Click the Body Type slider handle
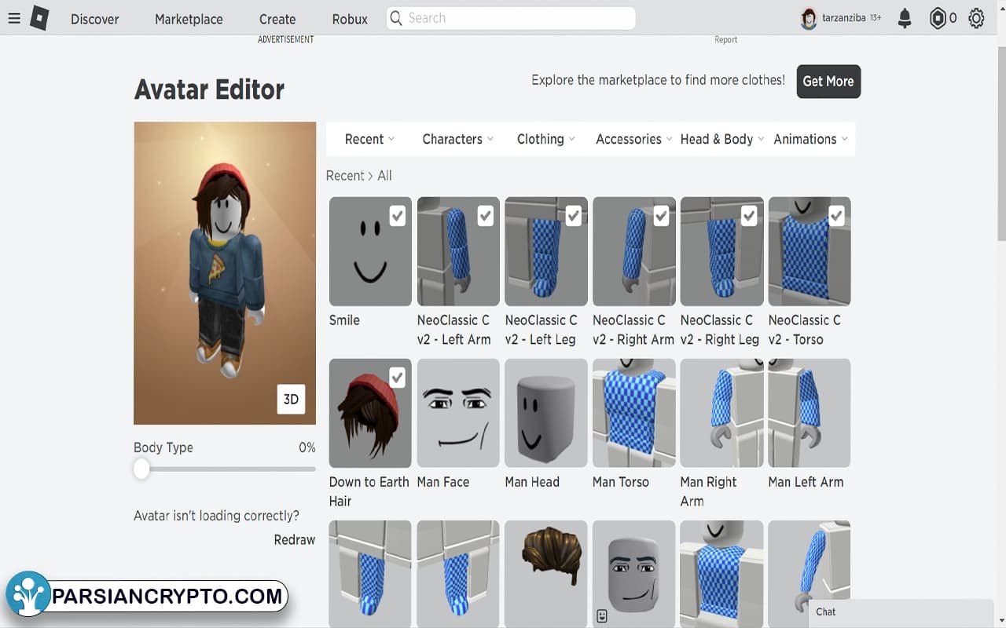 click(x=141, y=469)
